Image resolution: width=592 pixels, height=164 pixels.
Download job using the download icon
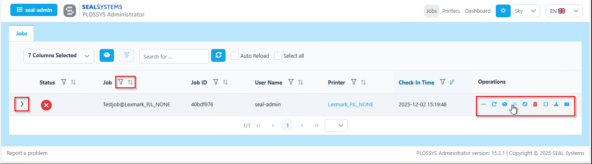pos(556,105)
